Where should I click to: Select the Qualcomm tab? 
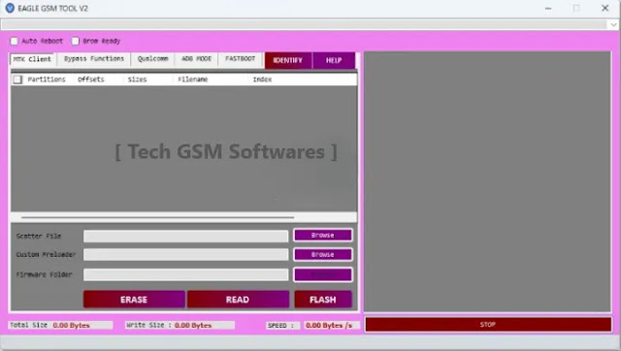[152, 58]
